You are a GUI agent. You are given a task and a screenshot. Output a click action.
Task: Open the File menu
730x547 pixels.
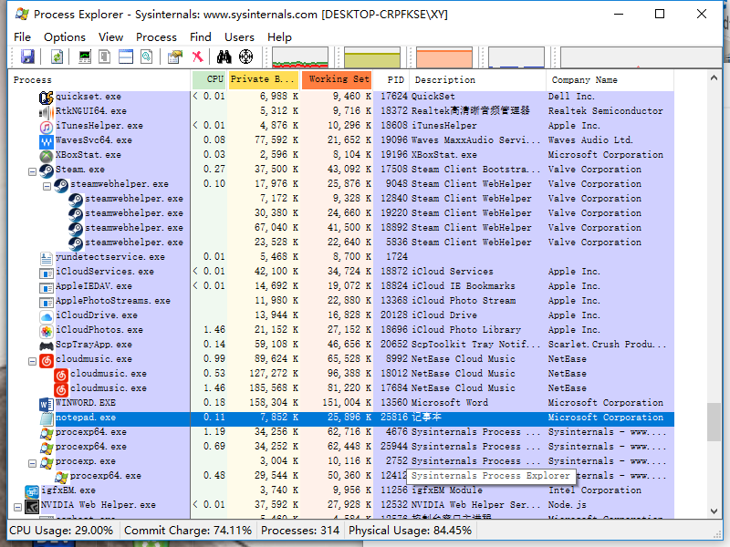[x=22, y=36]
